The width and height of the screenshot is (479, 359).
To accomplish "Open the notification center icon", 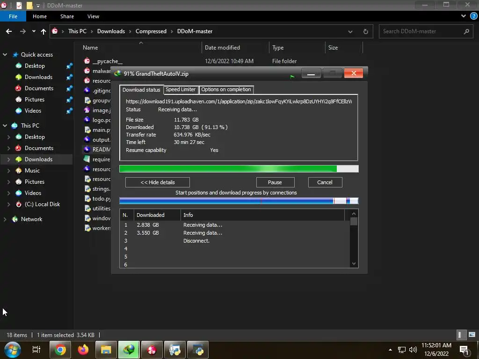I will 464,350.
